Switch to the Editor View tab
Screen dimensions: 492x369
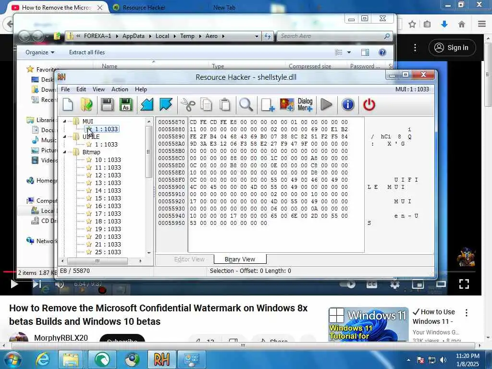(189, 259)
